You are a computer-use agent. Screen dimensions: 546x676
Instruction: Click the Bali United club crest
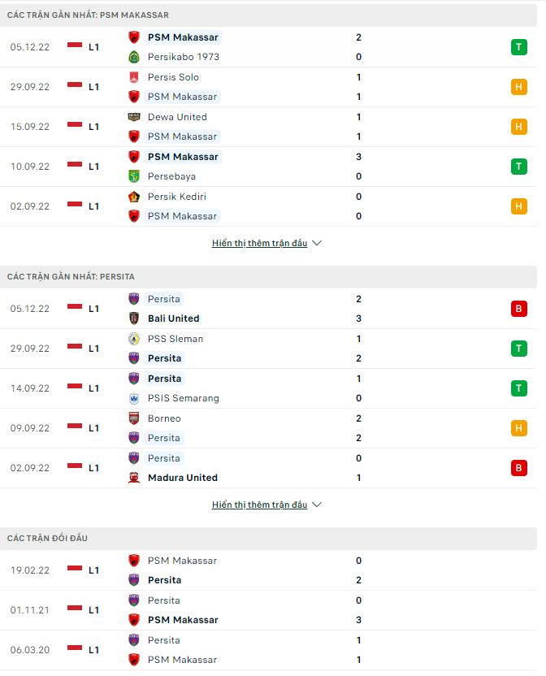coord(134,318)
